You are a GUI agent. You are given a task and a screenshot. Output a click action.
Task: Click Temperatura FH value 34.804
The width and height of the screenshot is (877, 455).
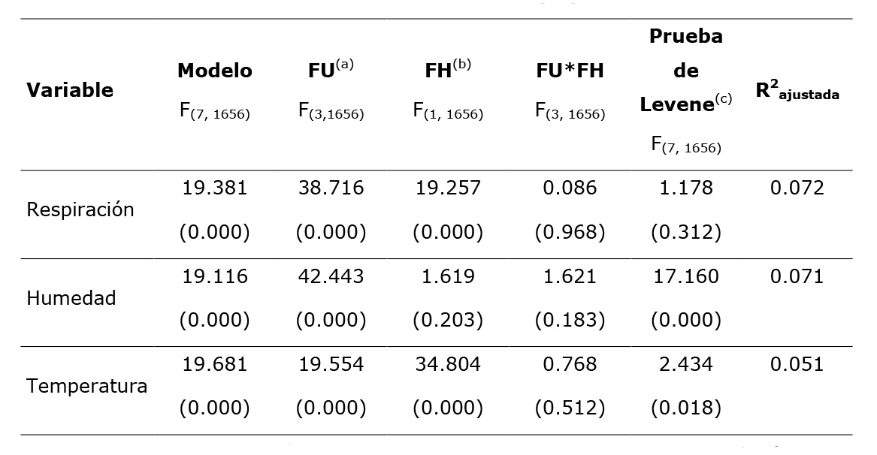pyautogui.click(x=448, y=365)
